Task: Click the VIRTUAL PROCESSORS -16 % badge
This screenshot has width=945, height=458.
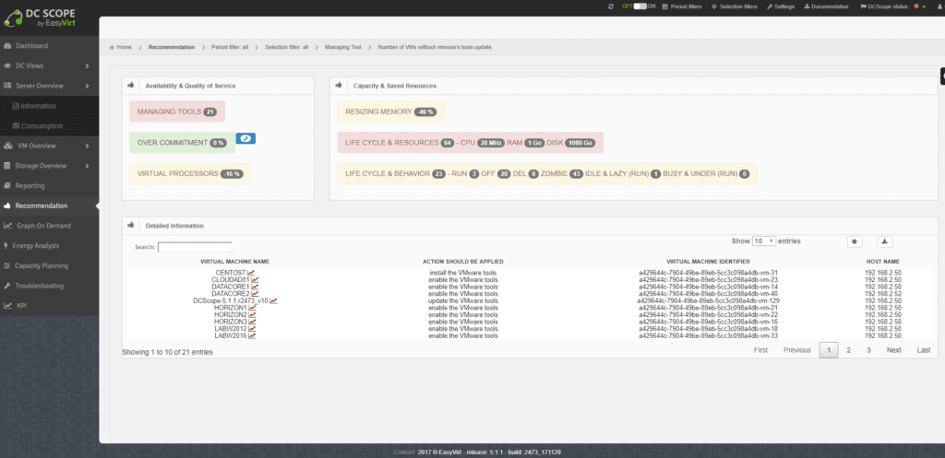Action: click(x=190, y=174)
